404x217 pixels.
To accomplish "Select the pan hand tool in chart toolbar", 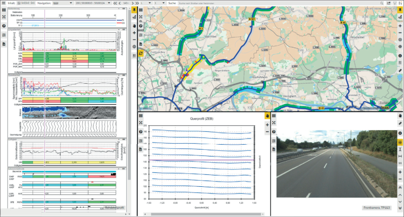I will click(267, 116).
